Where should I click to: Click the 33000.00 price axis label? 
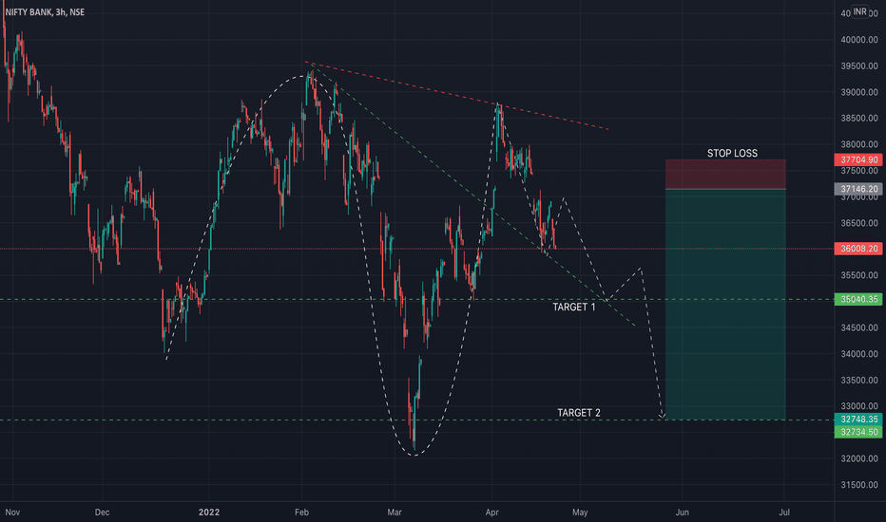click(x=858, y=406)
